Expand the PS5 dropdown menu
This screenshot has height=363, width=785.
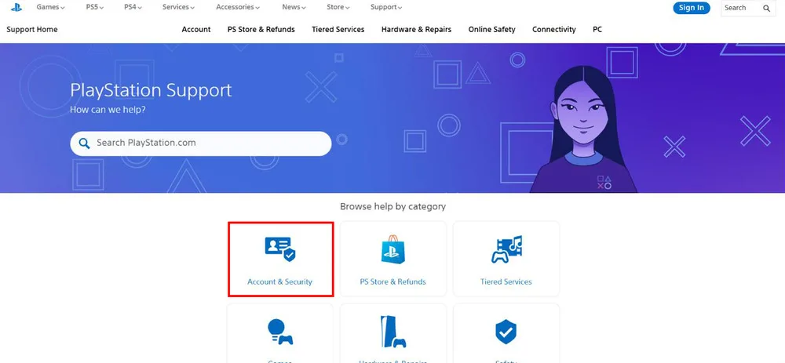pyautogui.click(x=95, y=7)
